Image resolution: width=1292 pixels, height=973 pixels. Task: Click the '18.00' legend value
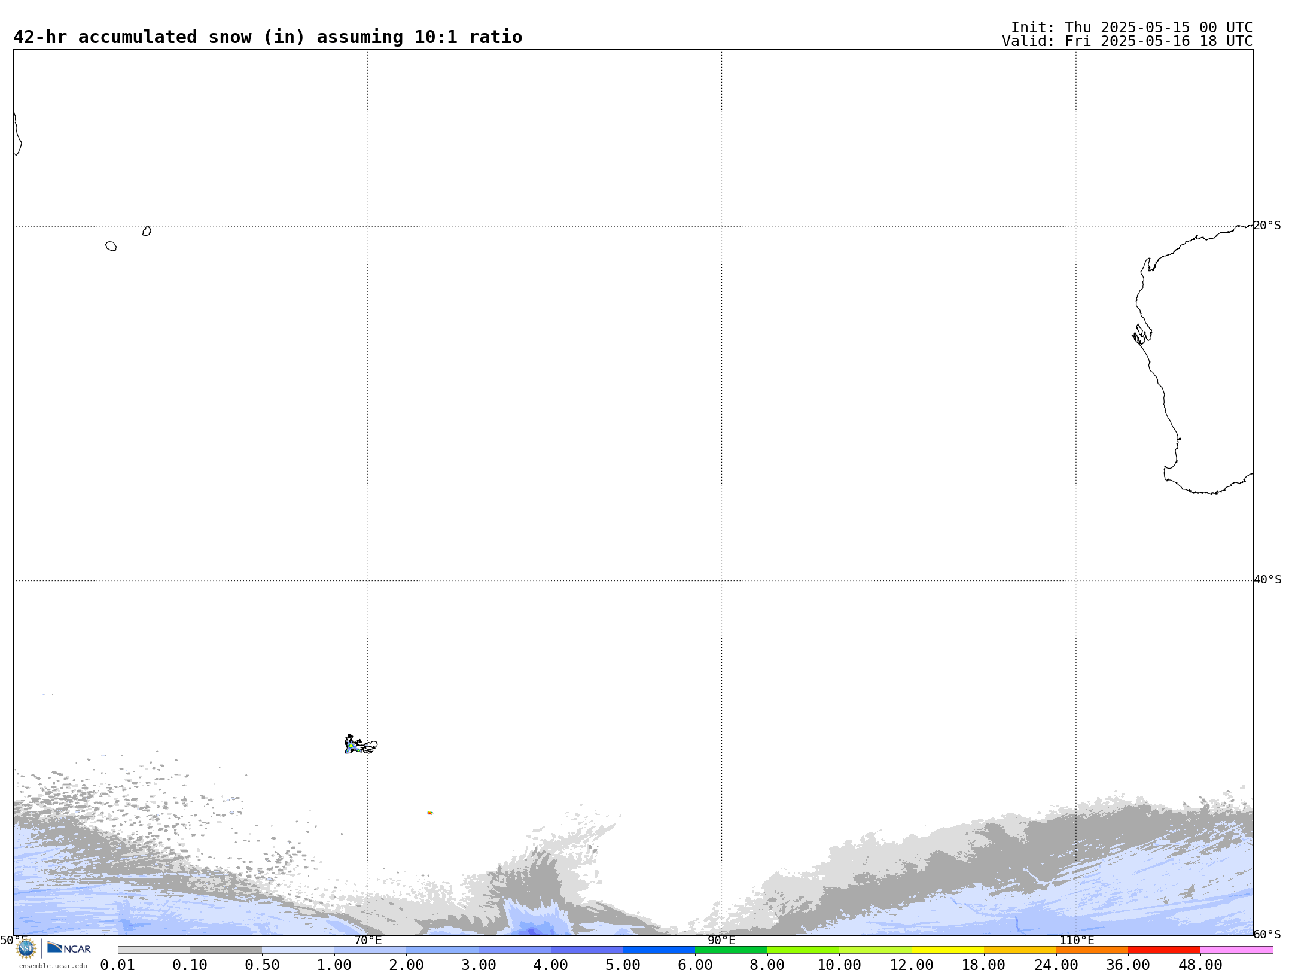(984, 965)
